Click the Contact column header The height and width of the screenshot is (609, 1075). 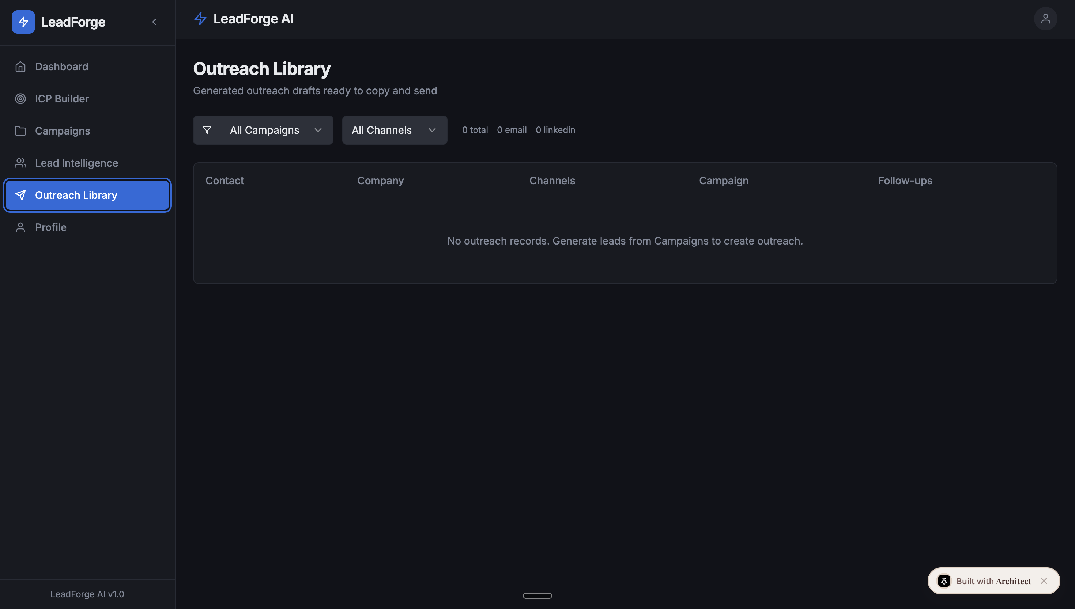[x=225, y=181]
